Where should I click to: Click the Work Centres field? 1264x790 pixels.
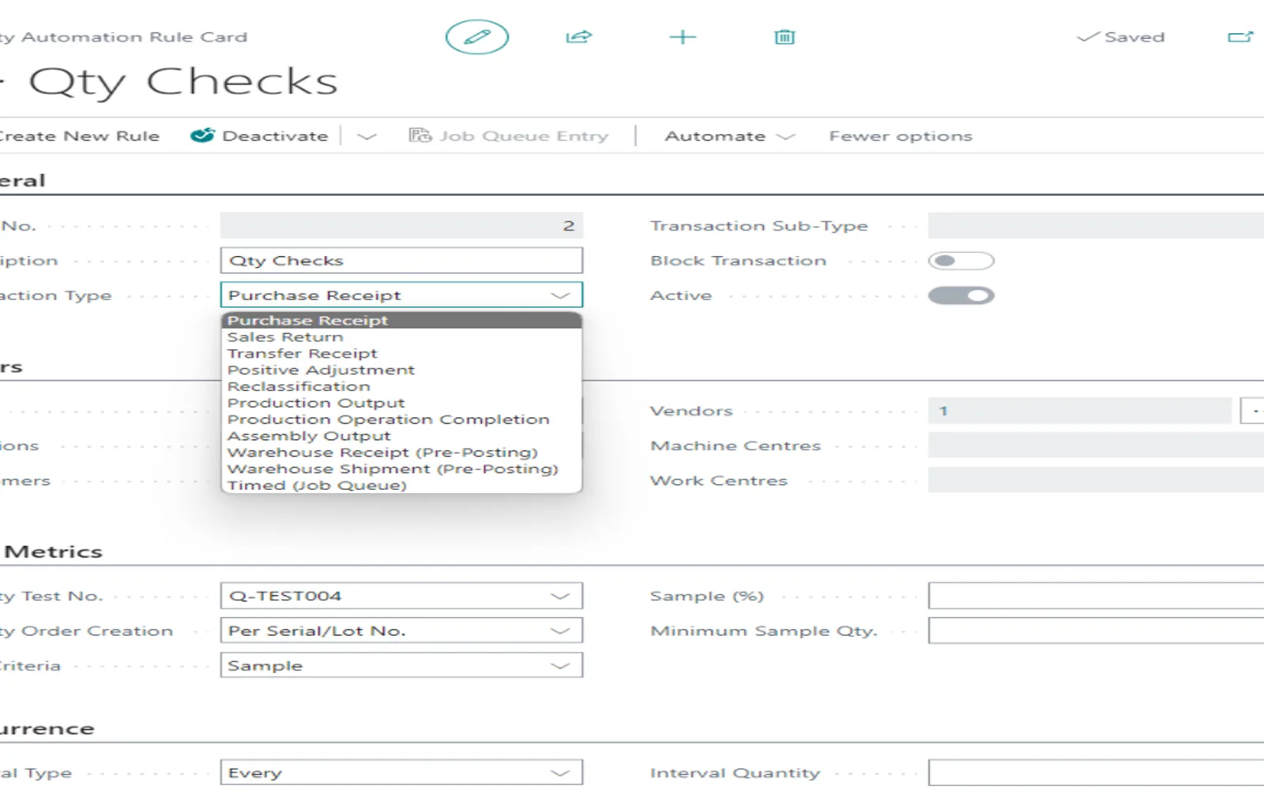click(x=1096, y=480)
